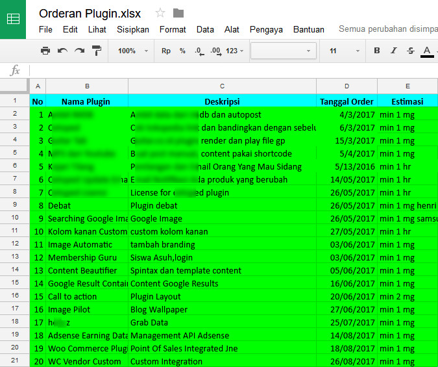Select the Image Pilot cell
The width and height of the screenshot is (438, 367).
tap(87, 309)
